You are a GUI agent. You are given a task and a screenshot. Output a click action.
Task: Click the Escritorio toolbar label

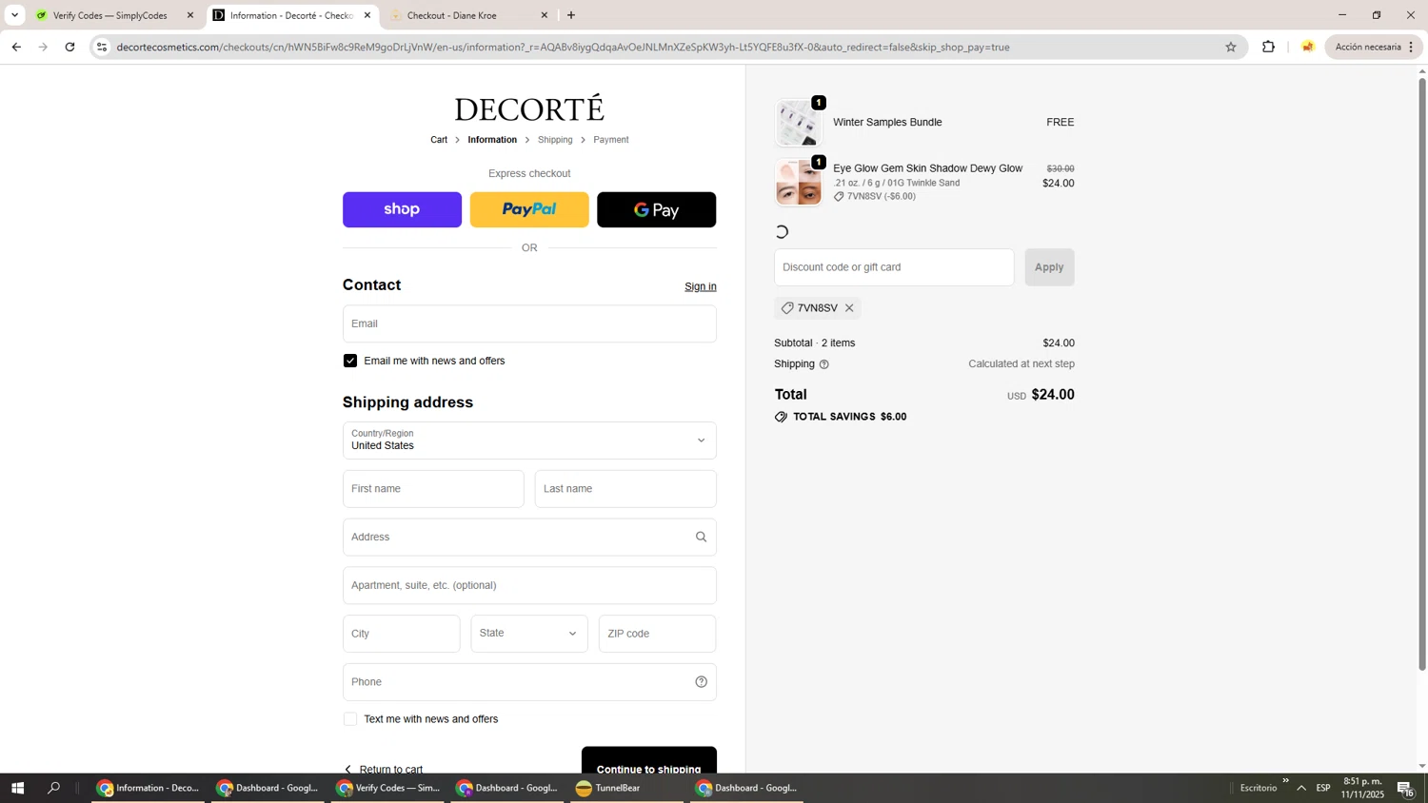[1259, 788]
